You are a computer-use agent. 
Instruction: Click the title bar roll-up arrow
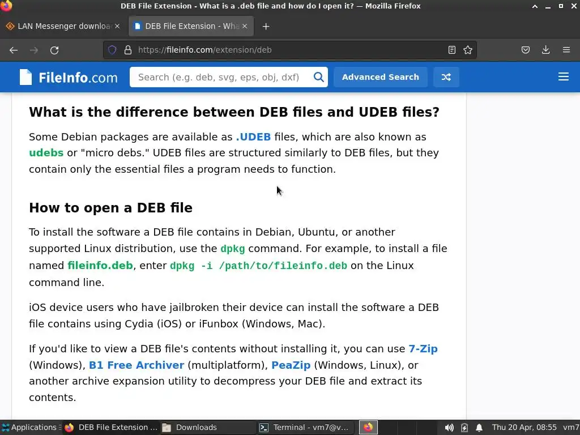click(x=535, y=6)
